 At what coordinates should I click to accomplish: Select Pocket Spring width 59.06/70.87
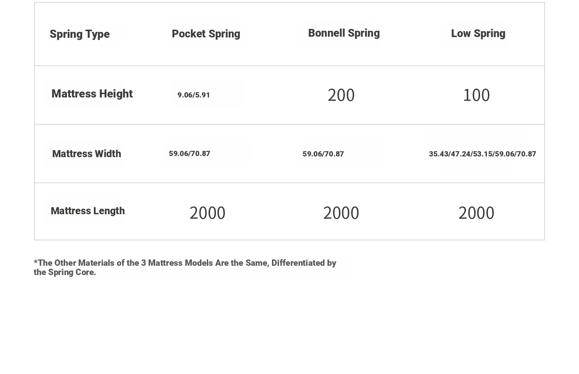[x=190, y=153]
